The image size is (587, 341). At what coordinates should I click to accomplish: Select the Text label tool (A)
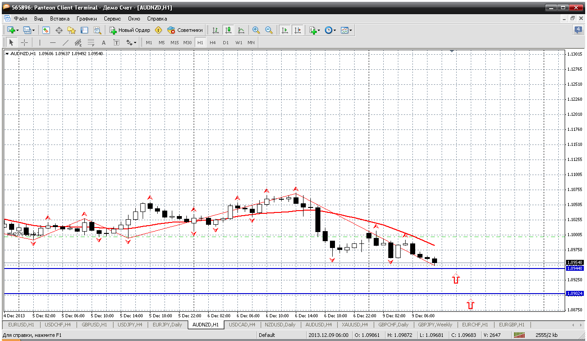[x=103, y=42]
